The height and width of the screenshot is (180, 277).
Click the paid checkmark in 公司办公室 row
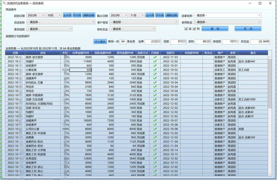(x=155, y=129)
